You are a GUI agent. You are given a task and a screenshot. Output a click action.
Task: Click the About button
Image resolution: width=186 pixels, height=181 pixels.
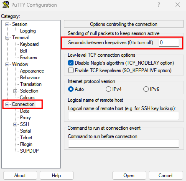coord(20,176)
